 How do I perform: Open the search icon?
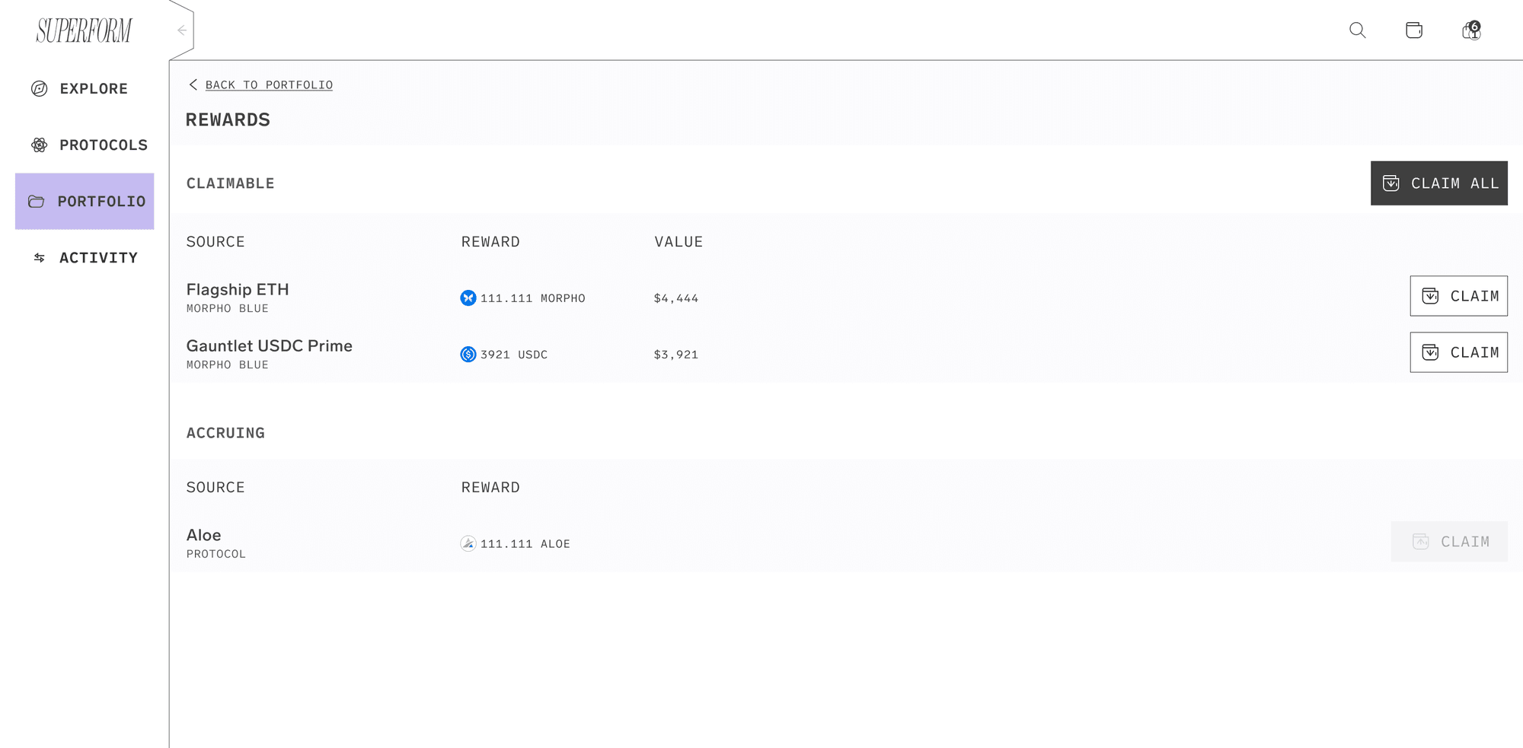point(1357,30)
